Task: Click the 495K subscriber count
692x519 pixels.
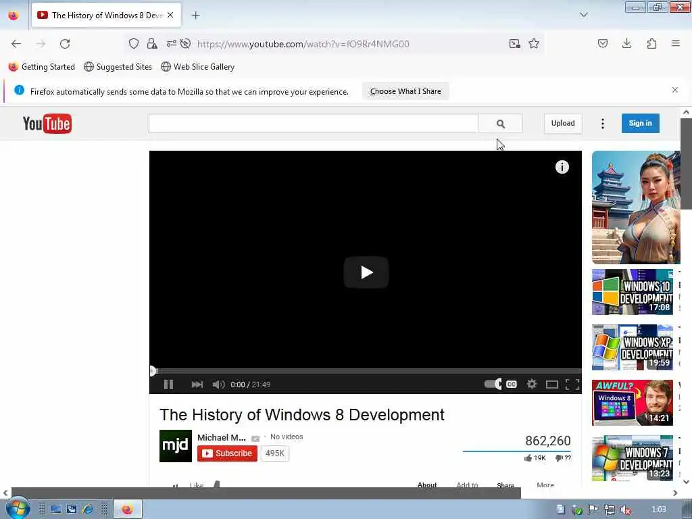Action: click(275, 453)
